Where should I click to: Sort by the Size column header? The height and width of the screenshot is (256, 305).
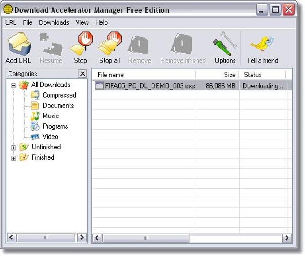[217, 75]
